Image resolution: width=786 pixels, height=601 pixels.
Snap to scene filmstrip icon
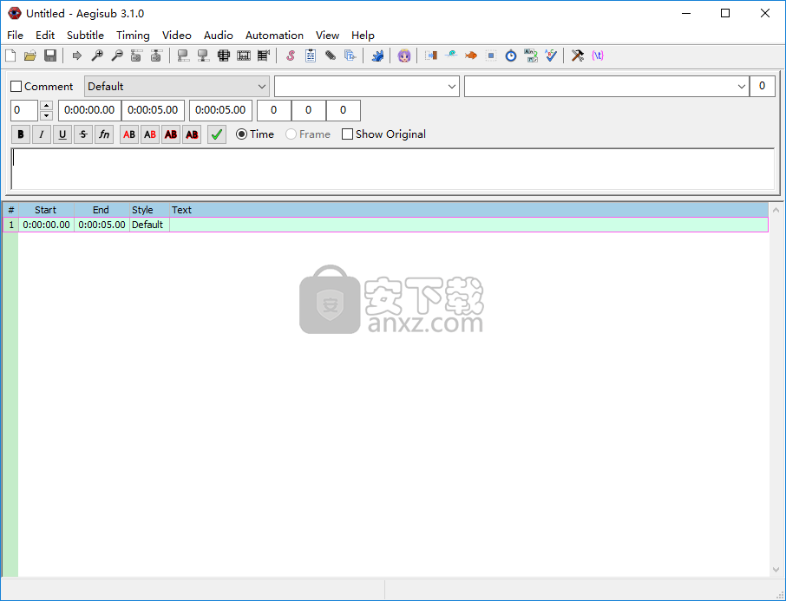[244, 56]
